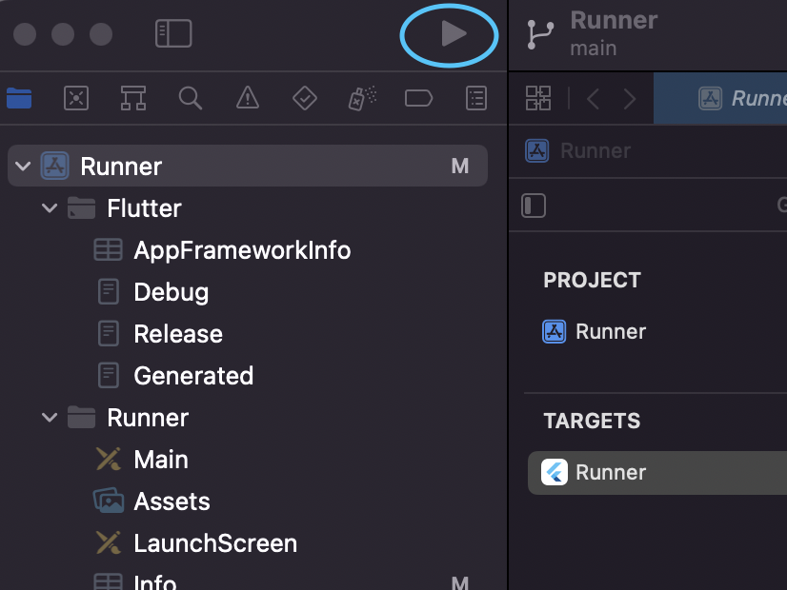This screenshot has height=590, width=787.
Task: Click the Assets catalog icon
Action: coord(109,501)
